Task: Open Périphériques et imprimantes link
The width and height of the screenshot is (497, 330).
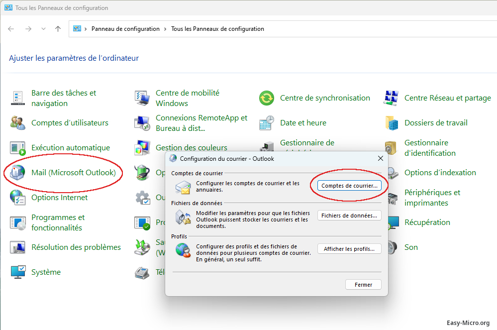Action: 432,198
